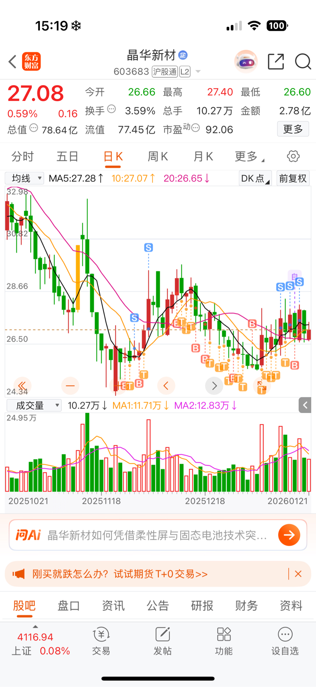Open the 均线 indicator dropdown
The height and width of the screenshot is (687, 316).
pos(24,178)
